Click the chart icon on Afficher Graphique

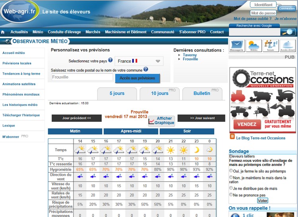pos(151,121)
